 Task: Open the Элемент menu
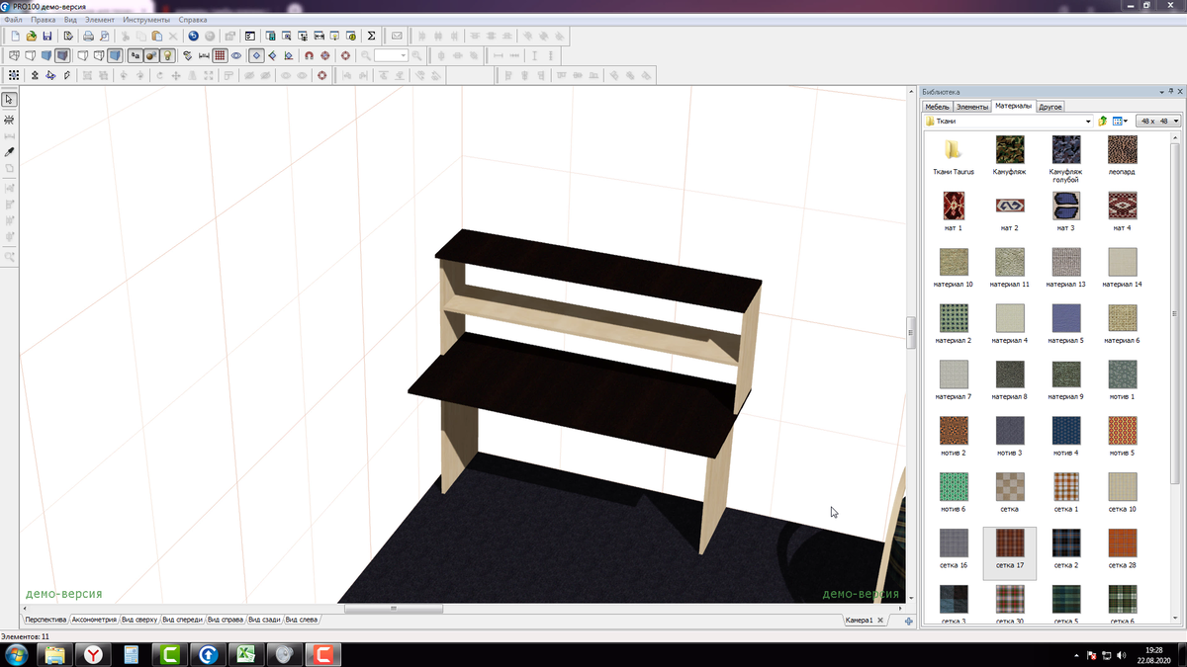coord(100,20)
